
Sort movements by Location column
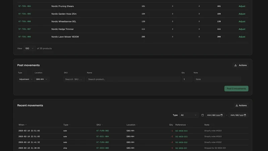pyautogui.click(x=132, y=125)
